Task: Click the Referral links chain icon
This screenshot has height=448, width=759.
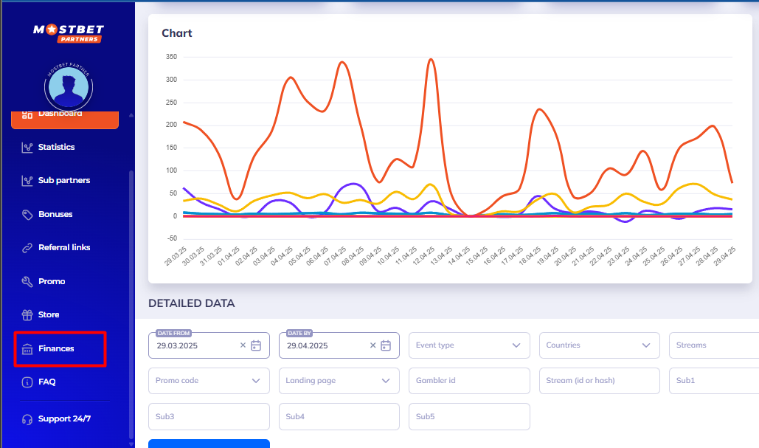Action: [27, 248]
